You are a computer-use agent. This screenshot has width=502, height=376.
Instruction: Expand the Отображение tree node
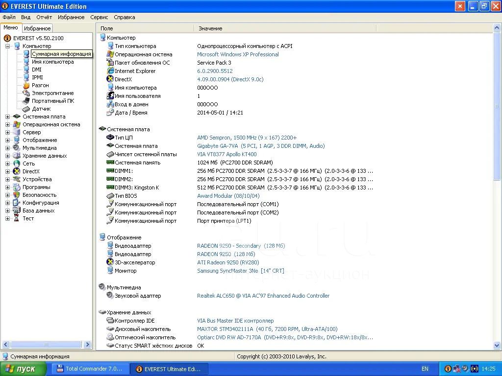click(x=7, y=140)
